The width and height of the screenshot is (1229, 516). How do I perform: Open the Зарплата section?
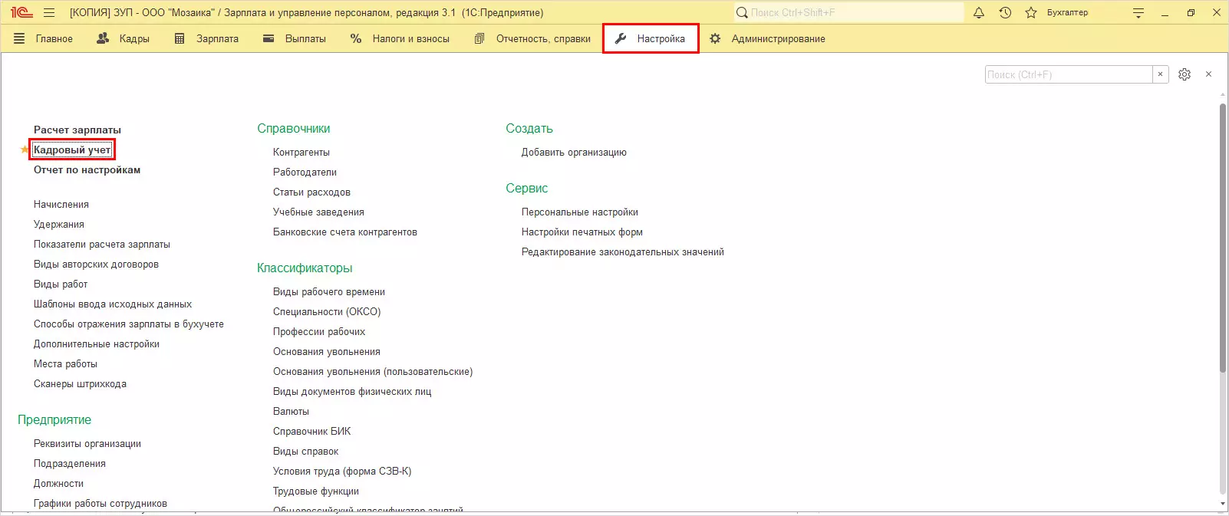pyautogui.click(x=206, y=38)
